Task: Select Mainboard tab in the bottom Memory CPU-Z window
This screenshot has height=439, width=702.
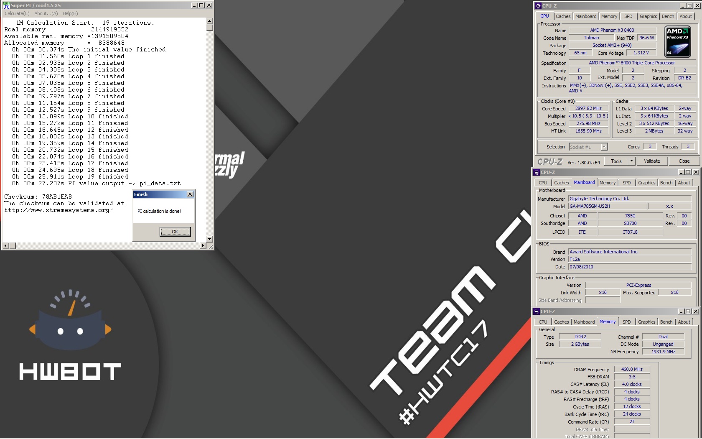Action: 584,322
